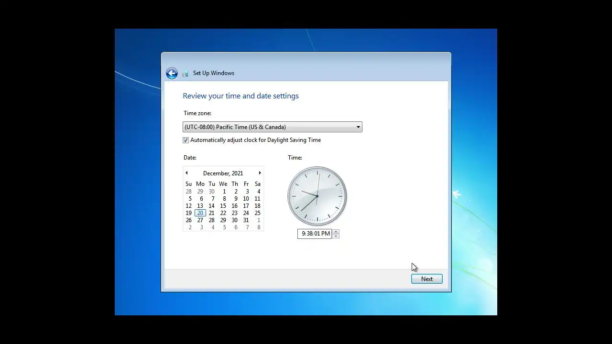Select December 11 in the calendar
This screenshot has width=612, height=344.
(257, 199)
